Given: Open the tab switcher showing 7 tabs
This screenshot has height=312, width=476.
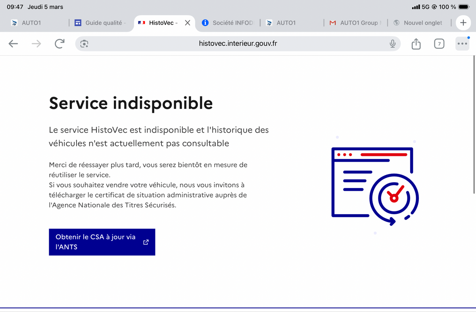Looking at the screenshot, I should (x=439, y=44).
